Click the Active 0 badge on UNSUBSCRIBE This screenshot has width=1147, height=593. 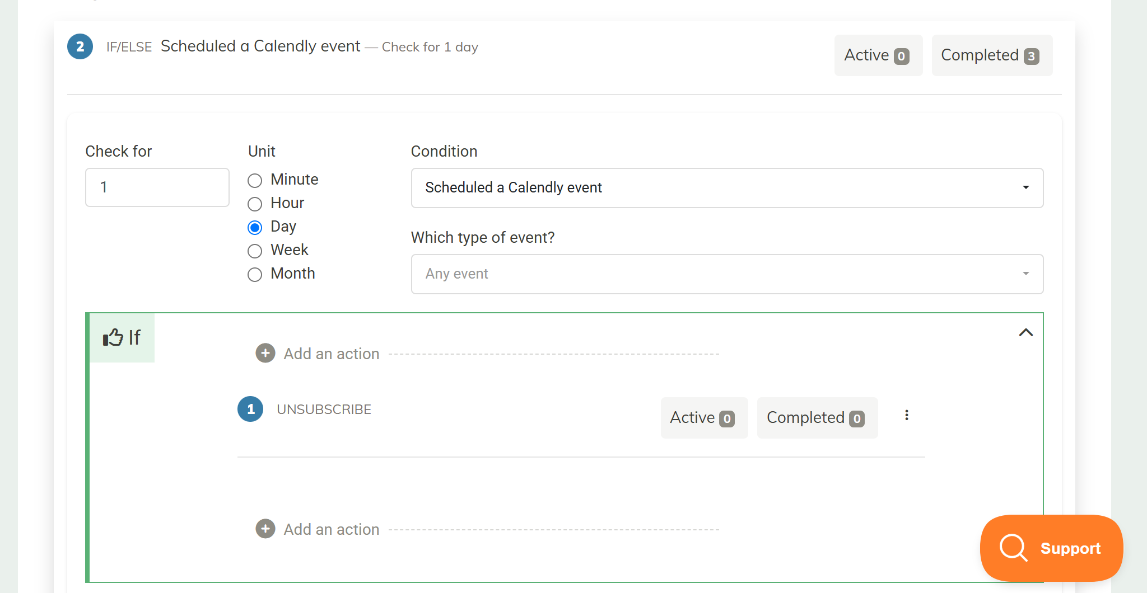pyautogui.click(x=704, y=417)
